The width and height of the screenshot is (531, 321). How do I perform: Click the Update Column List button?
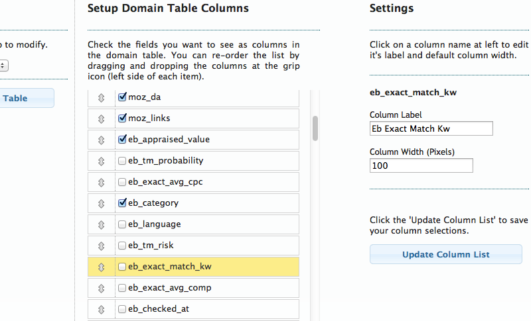point(445,254)
